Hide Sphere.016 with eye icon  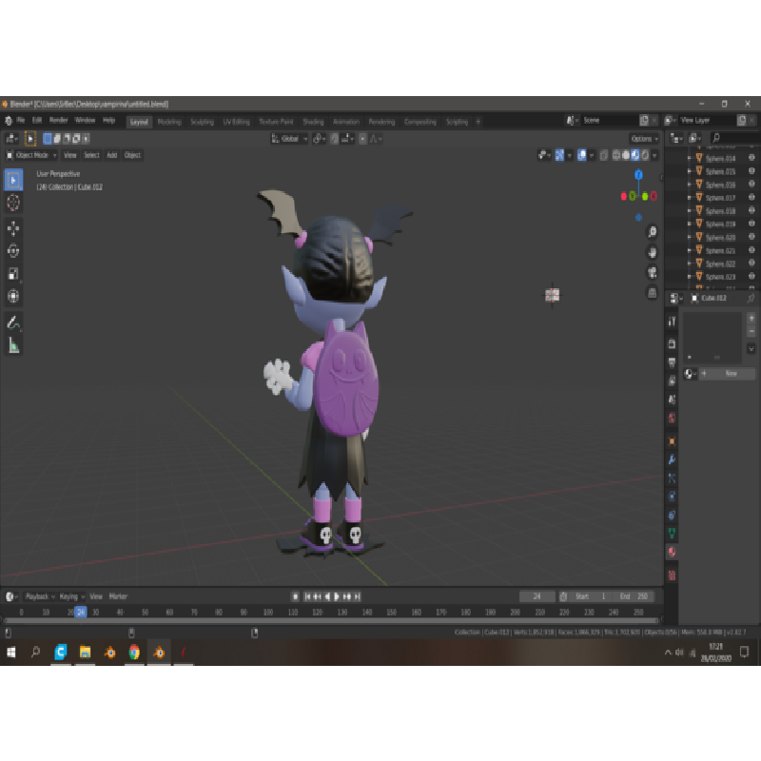point(751,184)
